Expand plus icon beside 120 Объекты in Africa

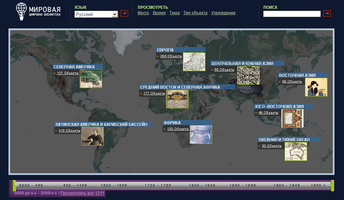164,129
